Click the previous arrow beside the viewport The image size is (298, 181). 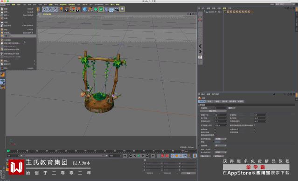pyautogui.click(x=200, y=46)
